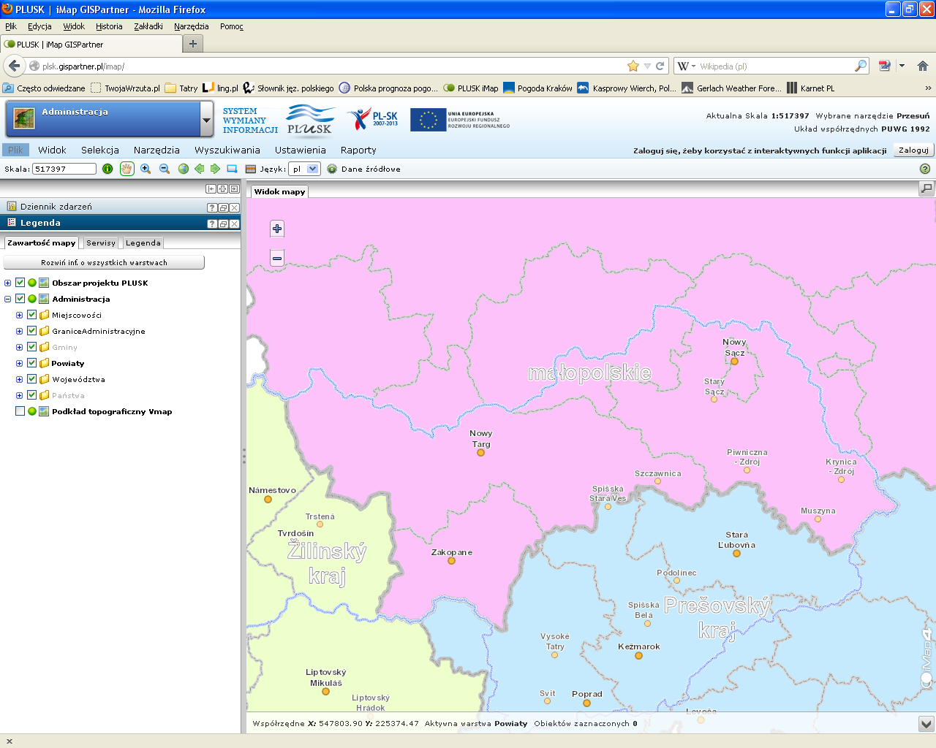Screen dimensions: 936x748
Task: Expand the Województwa folder
Action: pyautogui.click(x=20, y=379)
